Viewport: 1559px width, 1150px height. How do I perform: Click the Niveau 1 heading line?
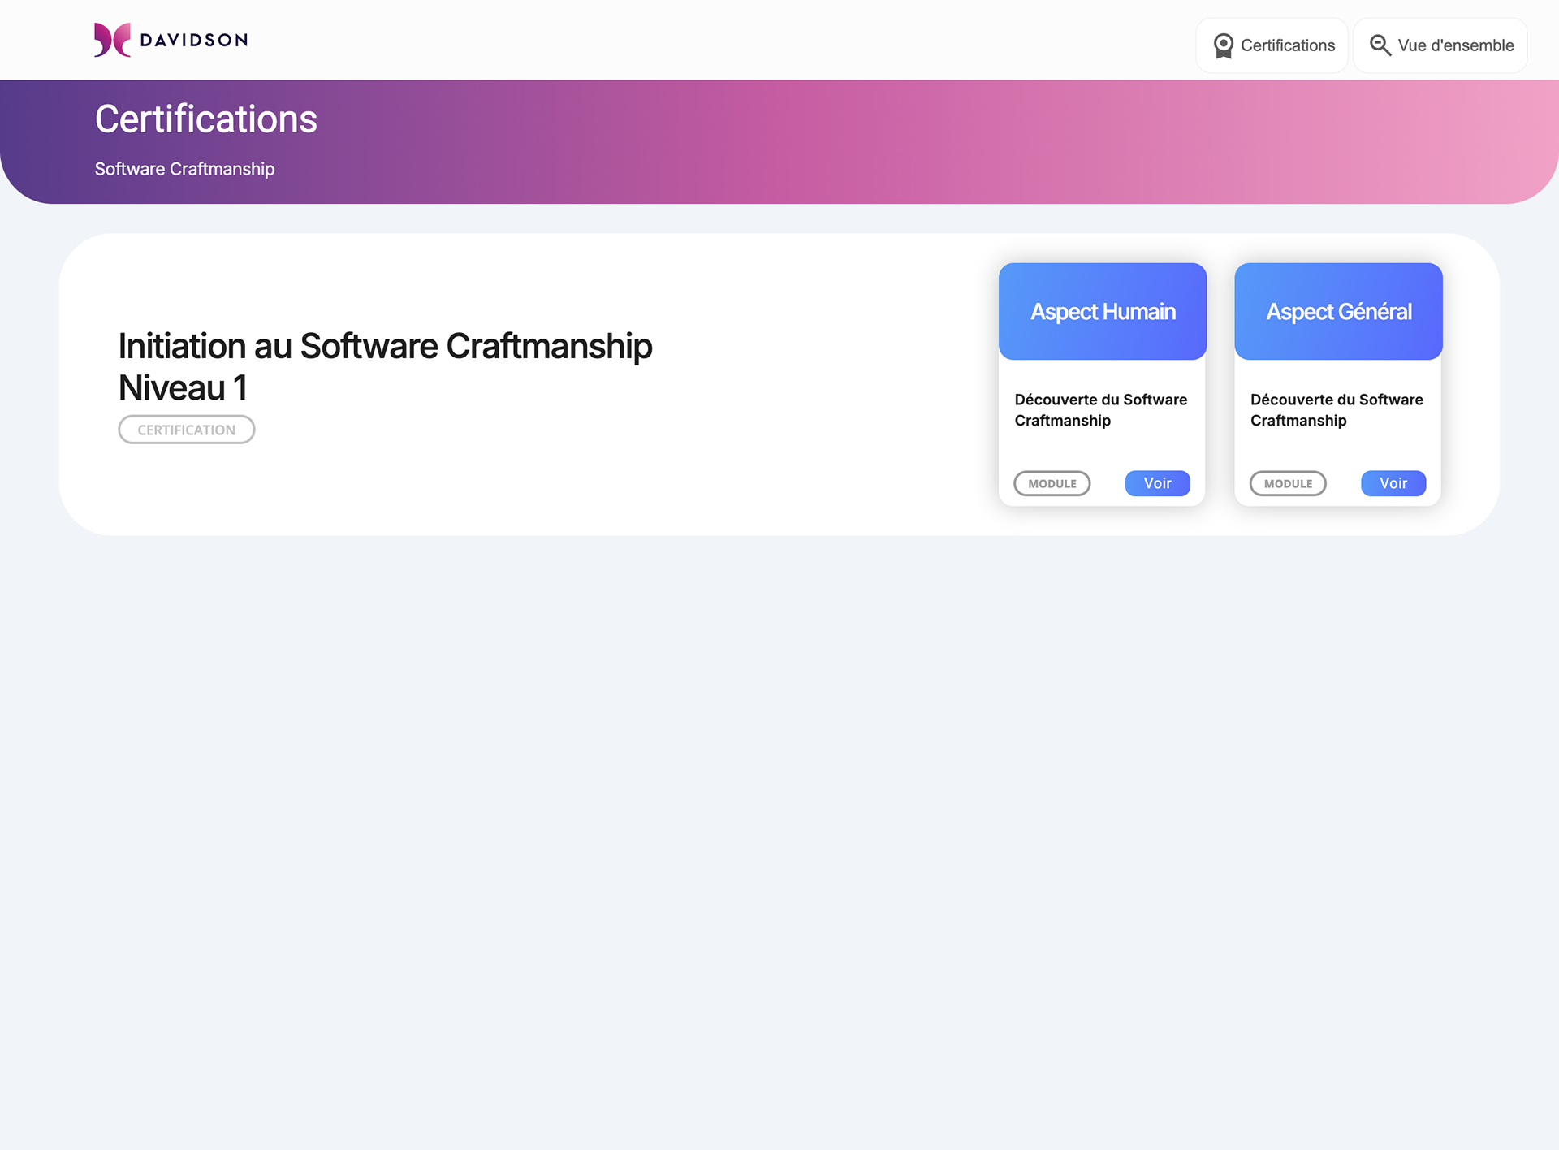pyautogui.click(x=183, y=388)
